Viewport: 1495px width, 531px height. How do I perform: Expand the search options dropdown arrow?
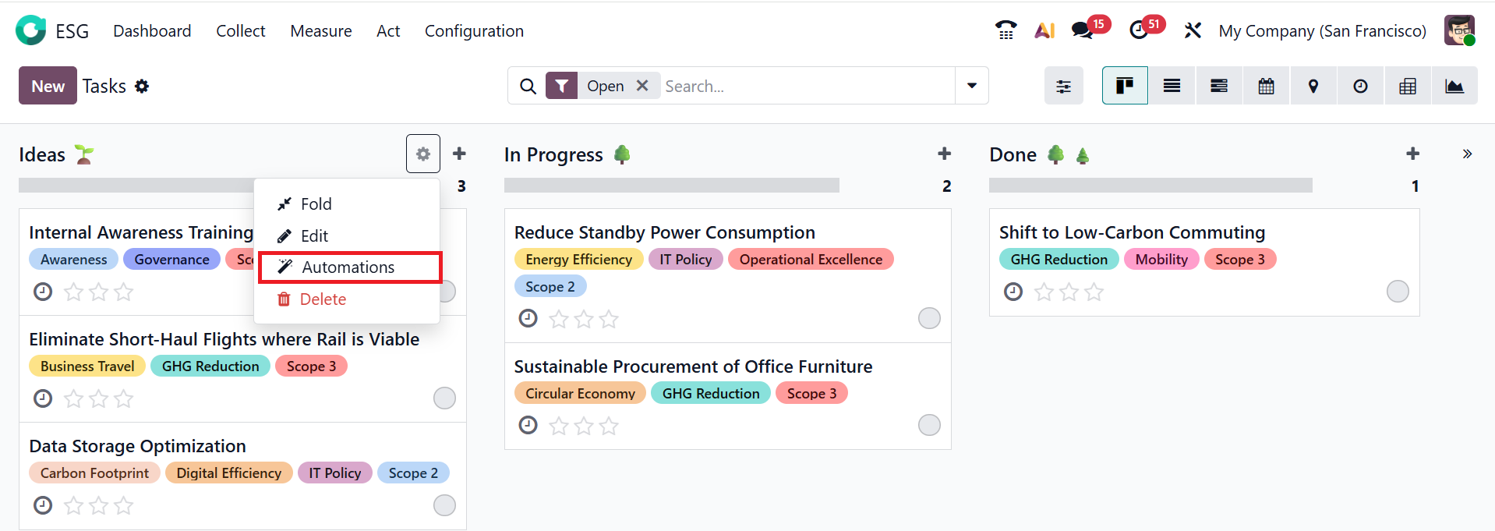tap(972, 86)
